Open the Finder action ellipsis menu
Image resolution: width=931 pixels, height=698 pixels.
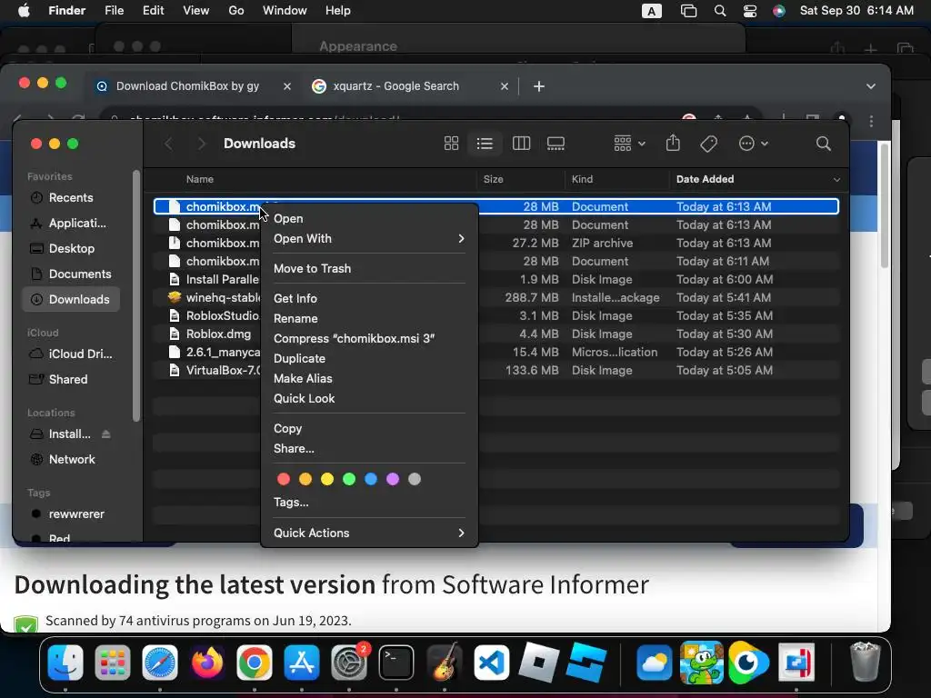(754, 143)
